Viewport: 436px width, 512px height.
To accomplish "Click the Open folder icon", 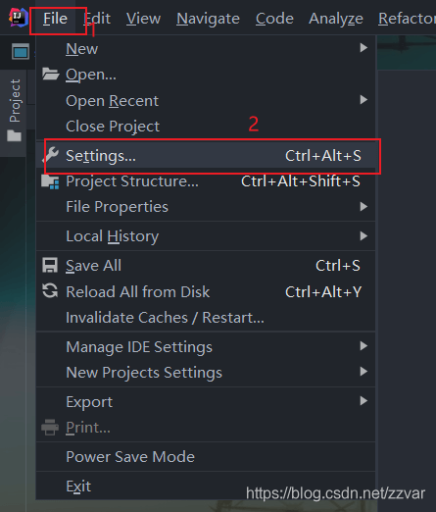I will click(x=50, y=75).
